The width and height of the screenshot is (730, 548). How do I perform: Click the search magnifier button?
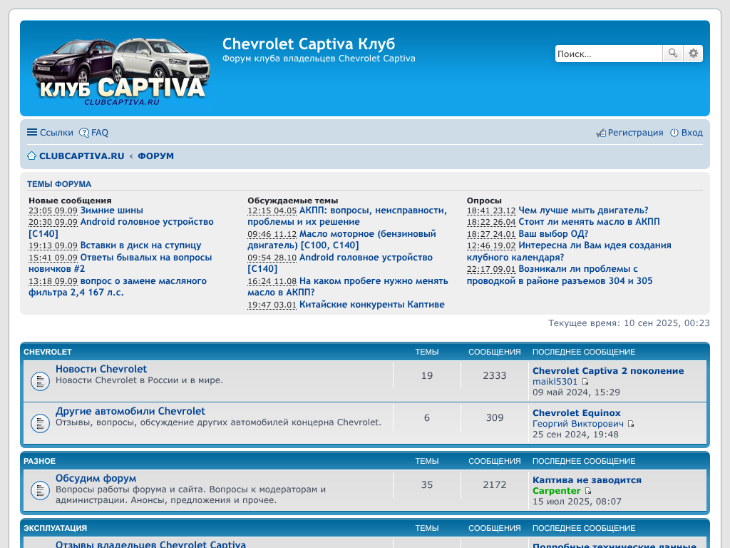(672, 54)
